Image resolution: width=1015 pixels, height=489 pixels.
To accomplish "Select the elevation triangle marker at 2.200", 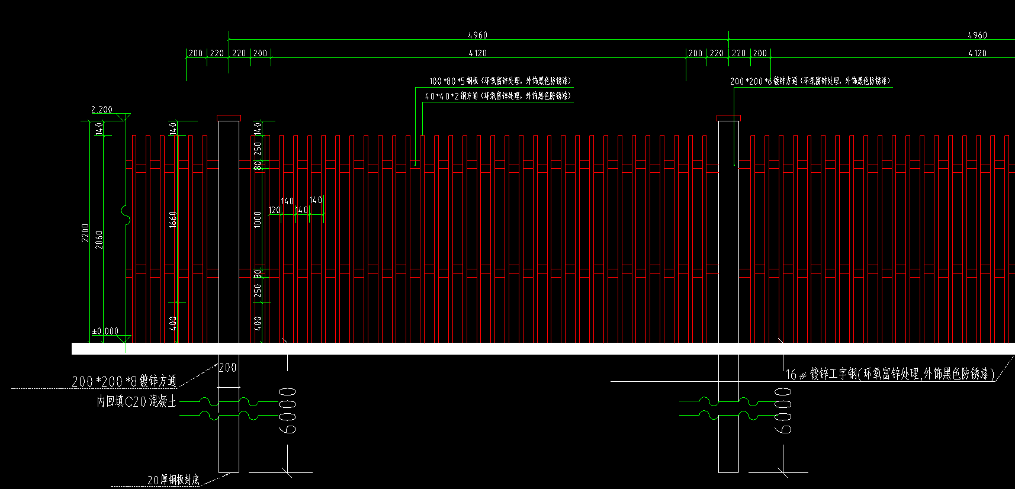I will 124,117.
